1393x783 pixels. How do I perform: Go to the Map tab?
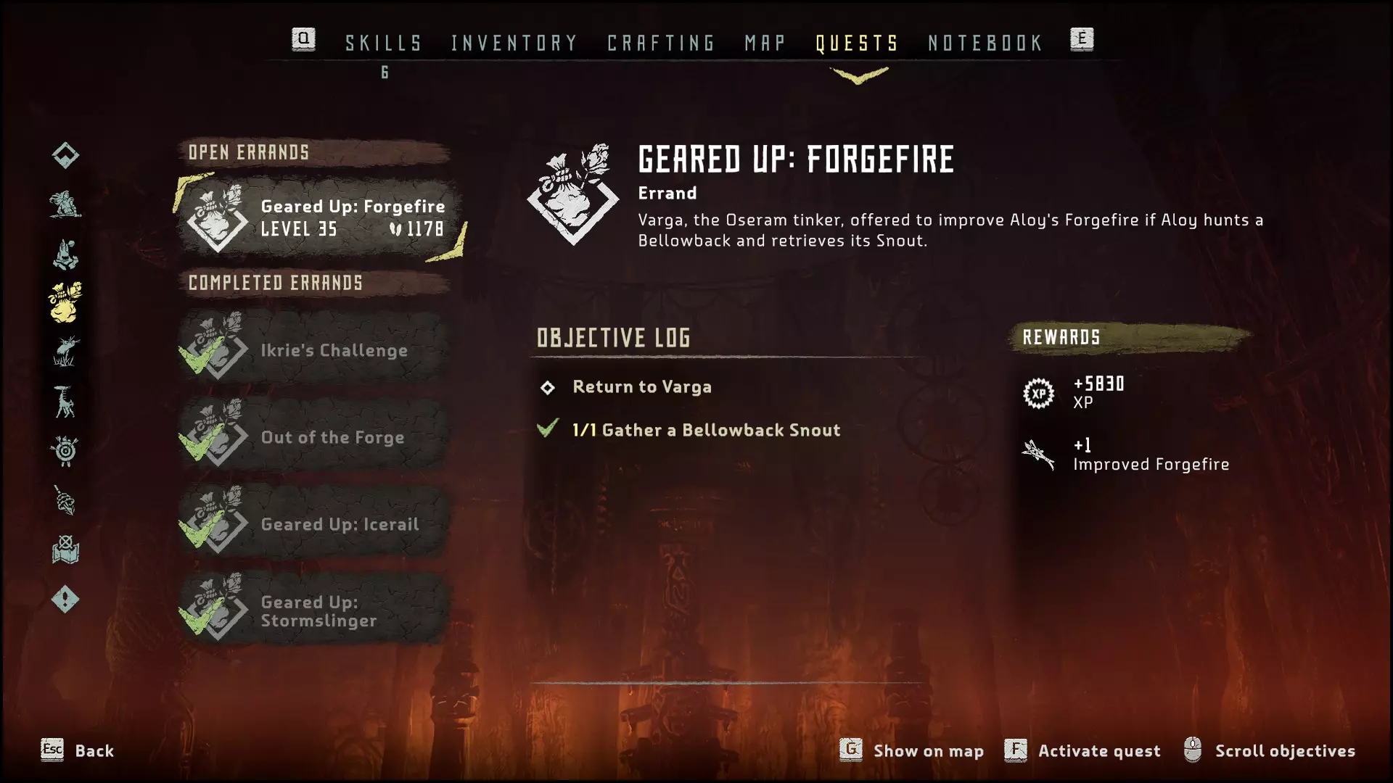(765, 43)
